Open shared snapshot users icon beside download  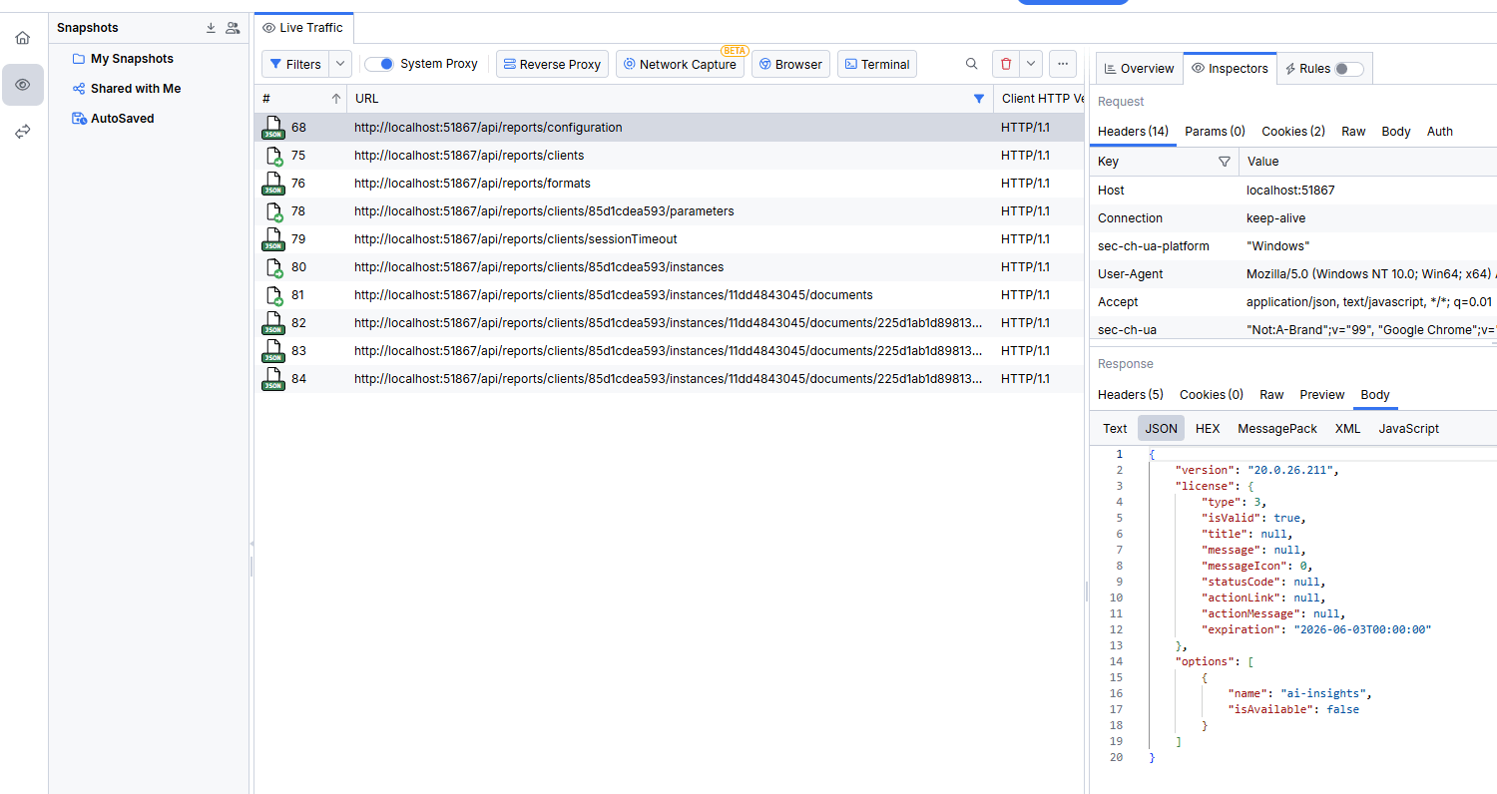click(x=233, y=27)
